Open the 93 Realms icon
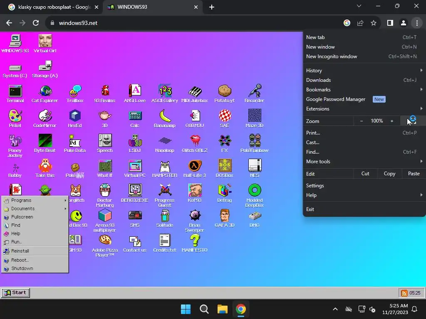Viewport: 426px width, 319px height. [105, 93]
